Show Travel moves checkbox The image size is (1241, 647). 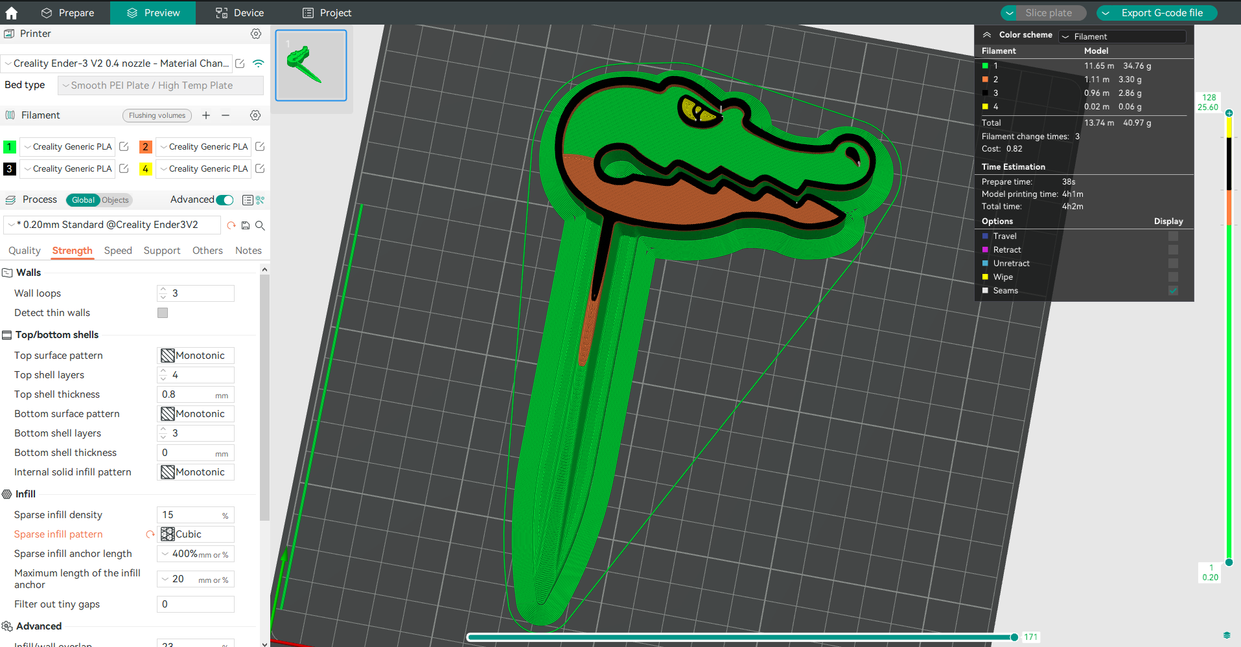1173,236
